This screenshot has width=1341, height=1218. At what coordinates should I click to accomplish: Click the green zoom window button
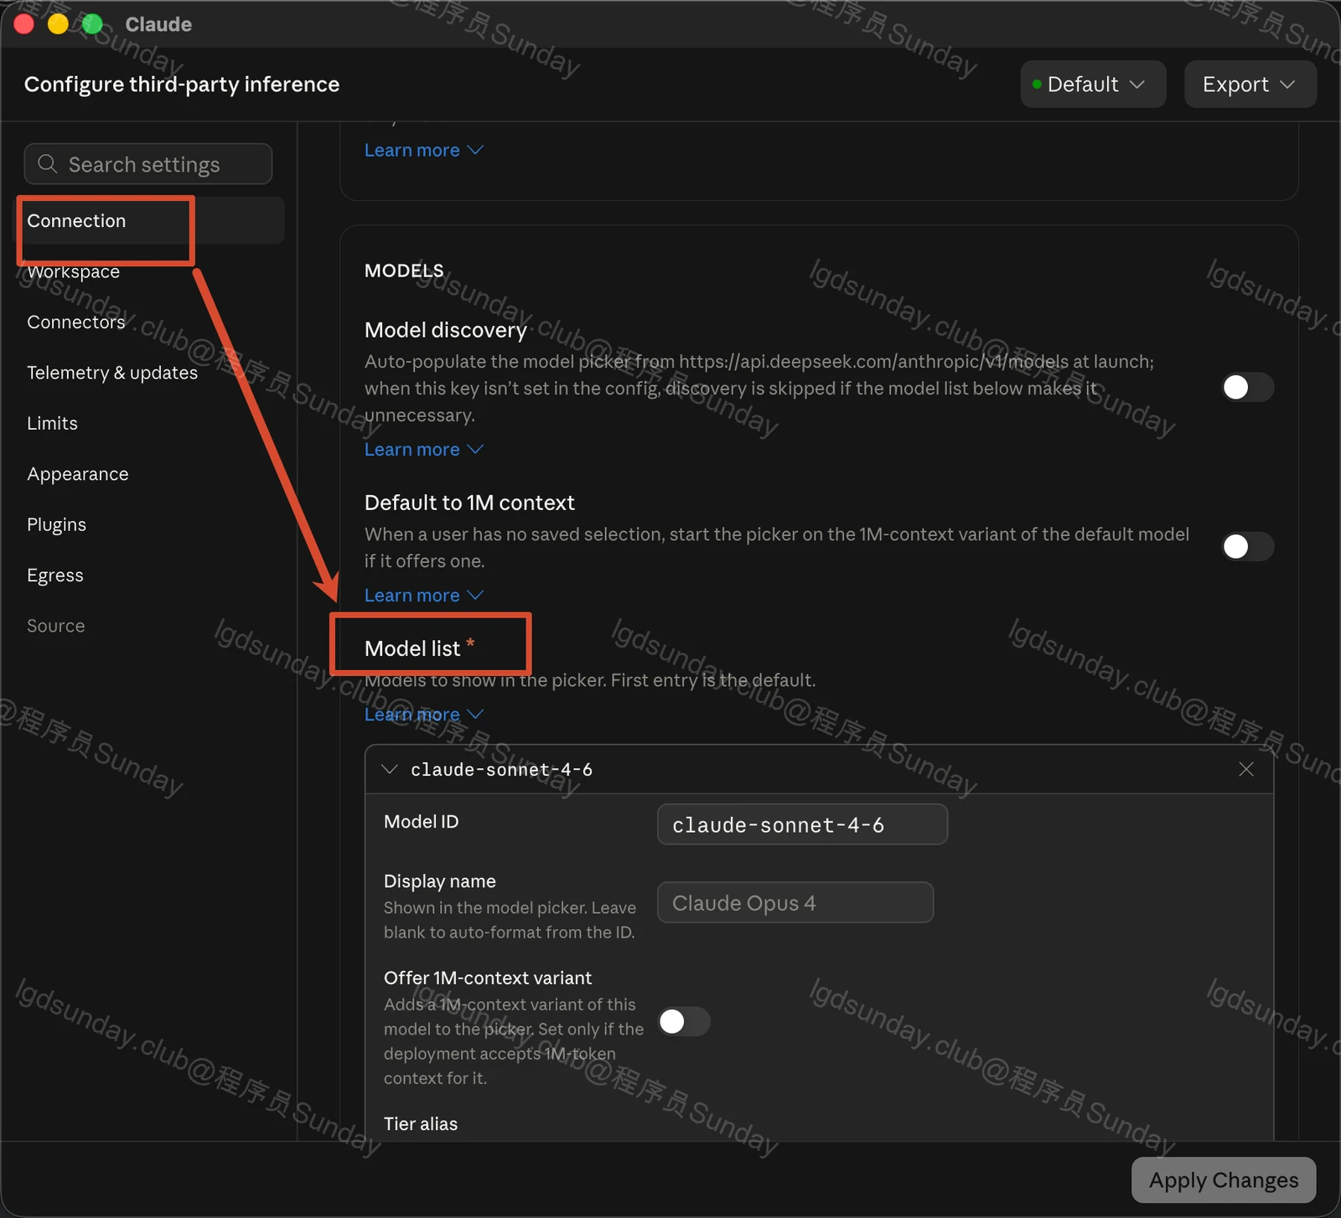pos(92,23)
